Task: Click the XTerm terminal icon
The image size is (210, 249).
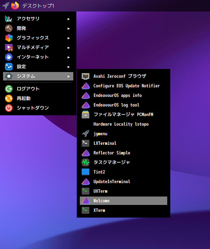Action: click(86, 210)
